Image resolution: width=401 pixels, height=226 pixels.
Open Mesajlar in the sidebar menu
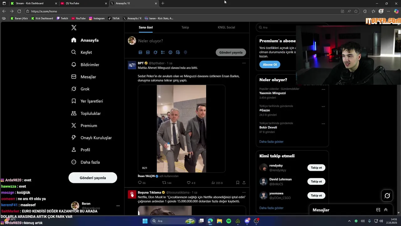[84, 77]
